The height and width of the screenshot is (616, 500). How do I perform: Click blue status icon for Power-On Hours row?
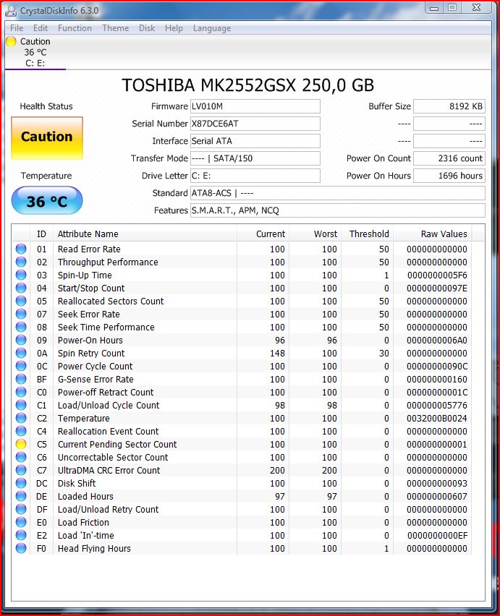point(21,340)
